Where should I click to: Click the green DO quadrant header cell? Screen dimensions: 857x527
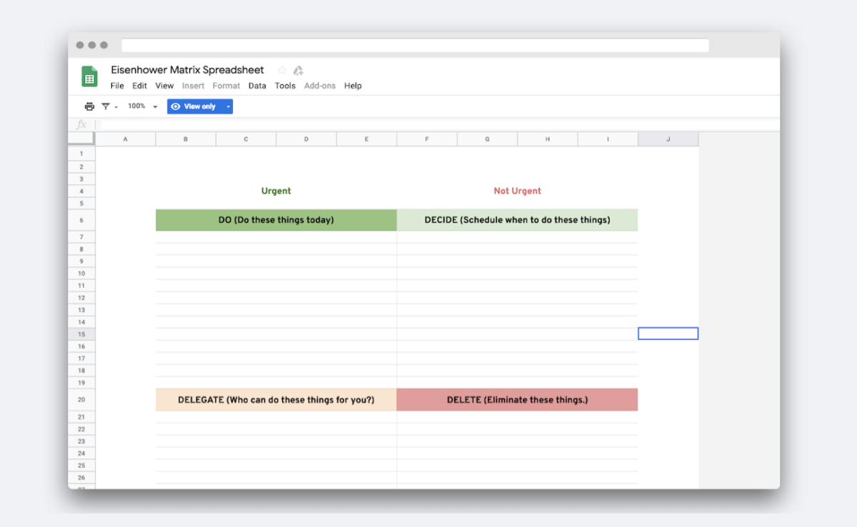tap(276, 220)
